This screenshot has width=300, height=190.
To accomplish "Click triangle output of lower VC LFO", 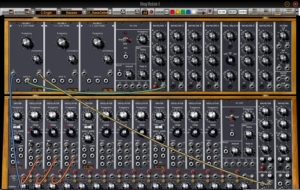I will point(233,164).
